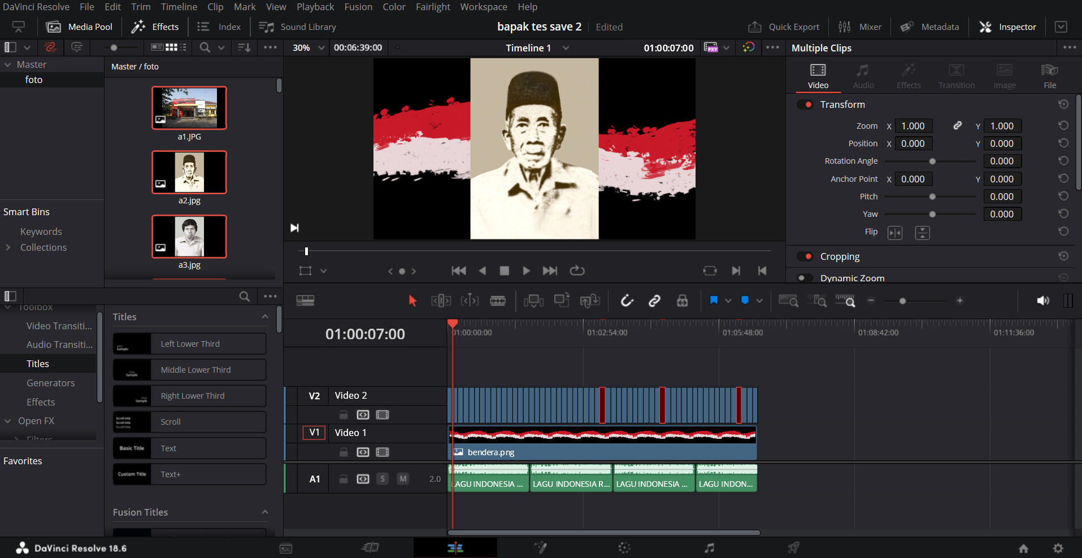This screenshot has height=558, width=1082.
Task: Choose the Dynamic Trim Mode tool
Action: [x=470, y=301]
